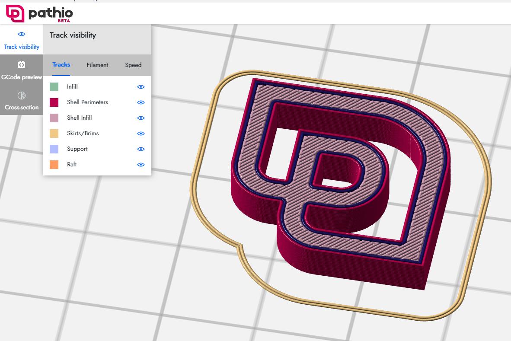
Task: Click the pathio BETA wordmark
Action: (x=51, y=14)
